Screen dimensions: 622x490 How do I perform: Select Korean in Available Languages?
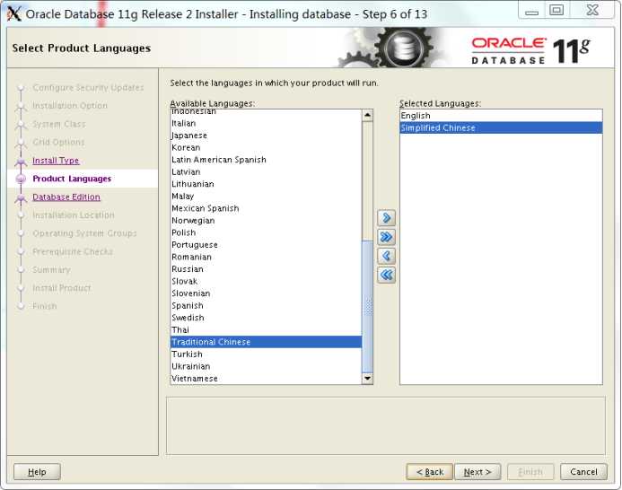pos(267,147)
